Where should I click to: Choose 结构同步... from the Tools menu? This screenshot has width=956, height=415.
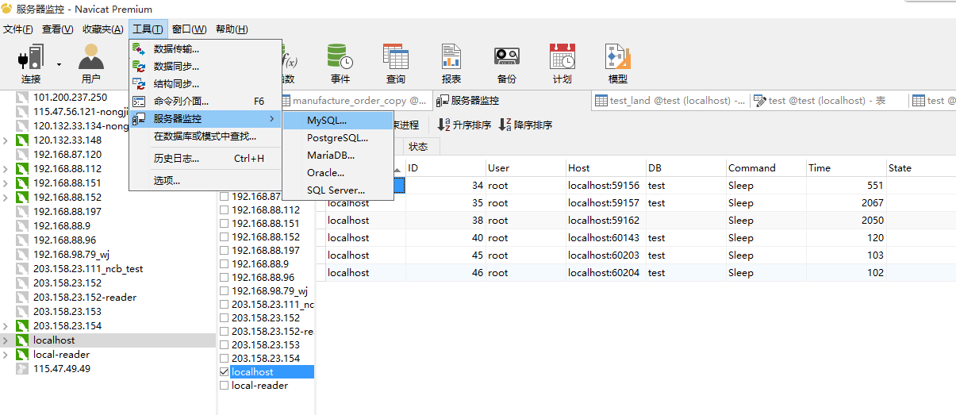205,84
